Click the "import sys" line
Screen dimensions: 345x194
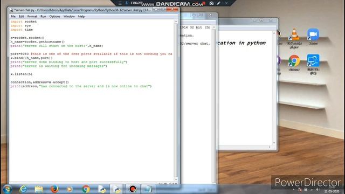(x=20, y=25)
